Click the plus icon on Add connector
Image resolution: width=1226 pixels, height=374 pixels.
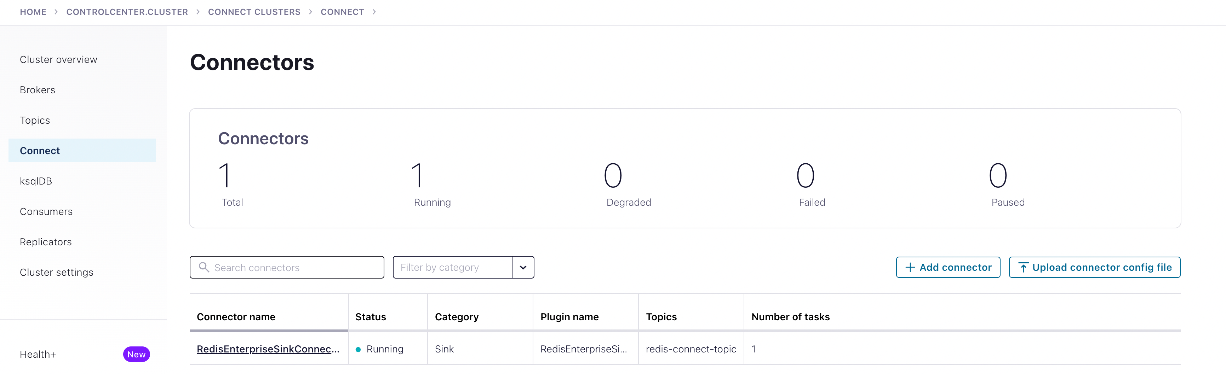(910, 267)
